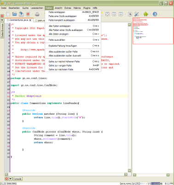Viewport: 174px width, 185px height.
Task: Open the Extras menu
Action: coord(68,8)
